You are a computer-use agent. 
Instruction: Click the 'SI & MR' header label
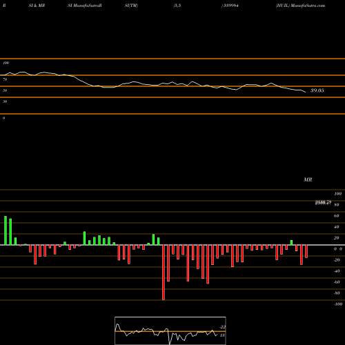(37, 6)
